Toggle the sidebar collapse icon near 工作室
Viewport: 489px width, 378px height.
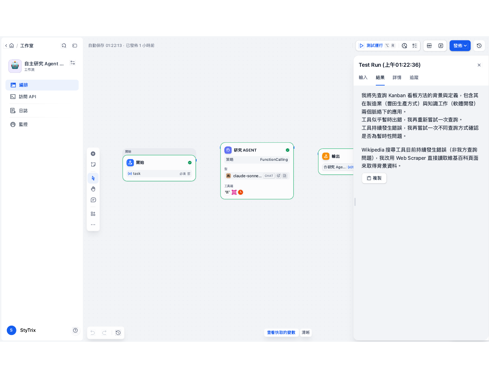[x=75, y=45]
